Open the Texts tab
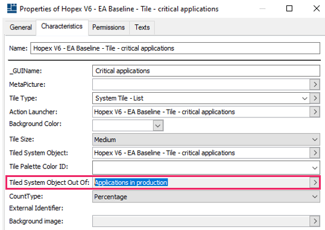The image size is (325, 230). 142,27
